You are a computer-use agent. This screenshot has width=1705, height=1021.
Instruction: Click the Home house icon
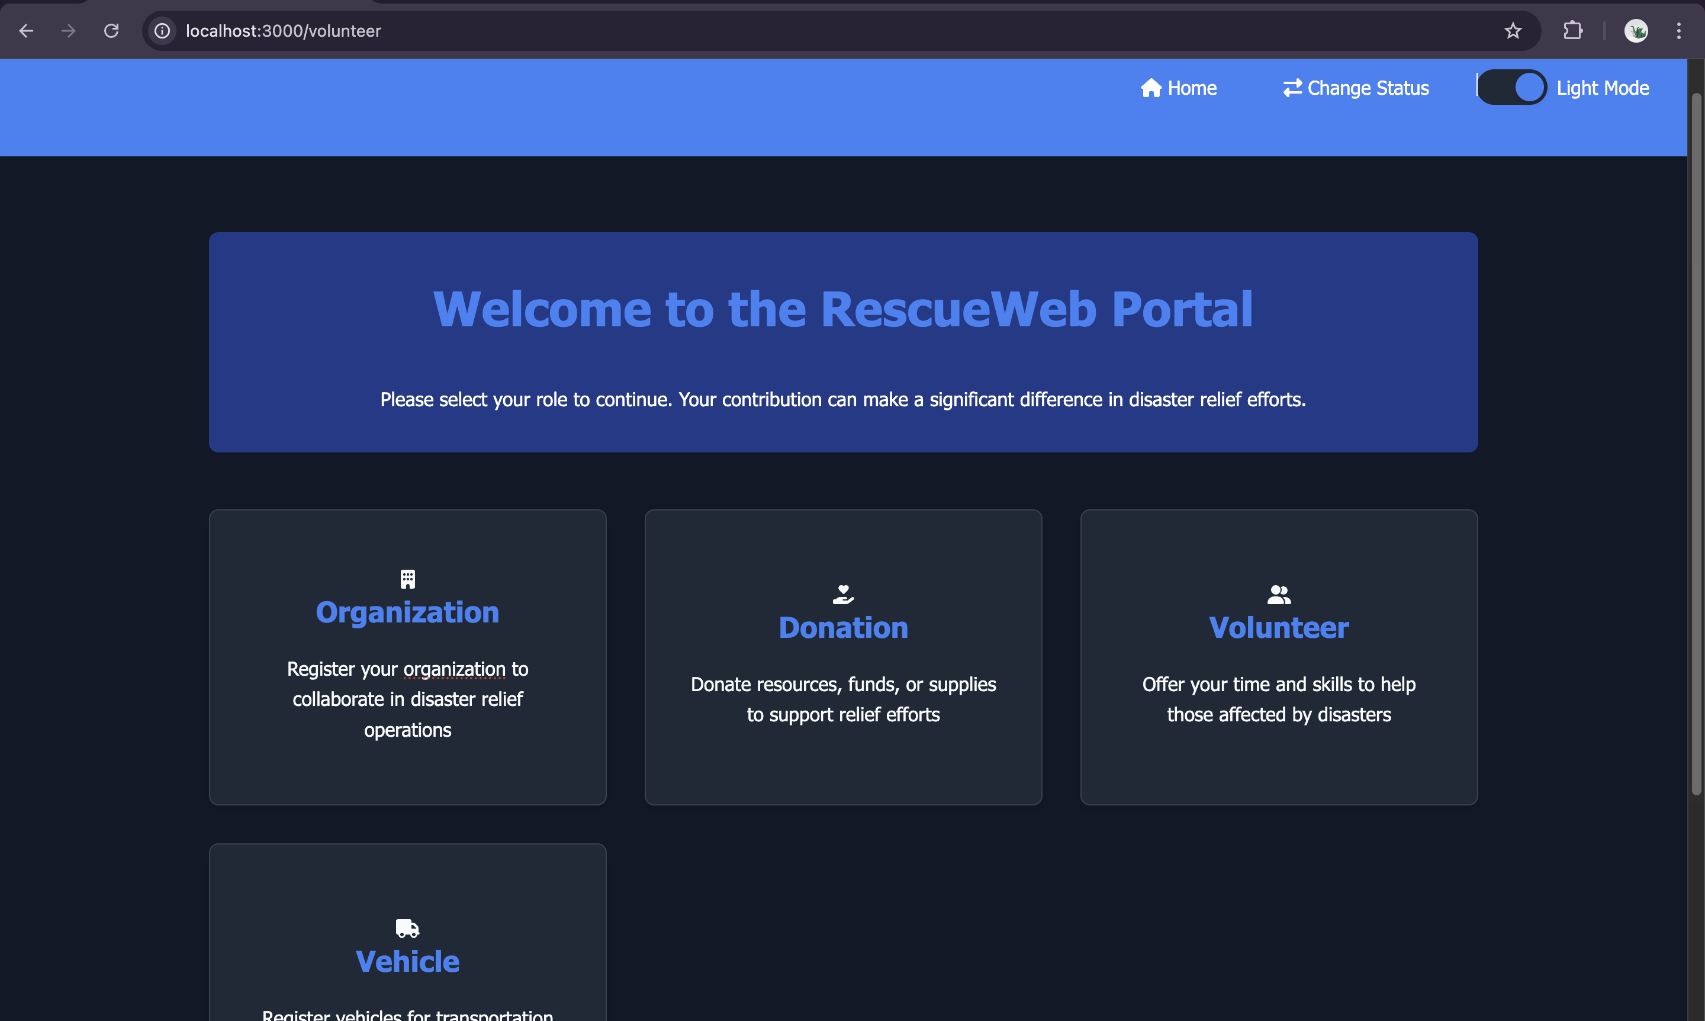tap(1151, 88)
